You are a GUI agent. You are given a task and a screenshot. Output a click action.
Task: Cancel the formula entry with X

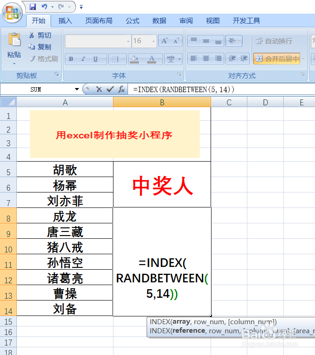click(x=99, y=89)
